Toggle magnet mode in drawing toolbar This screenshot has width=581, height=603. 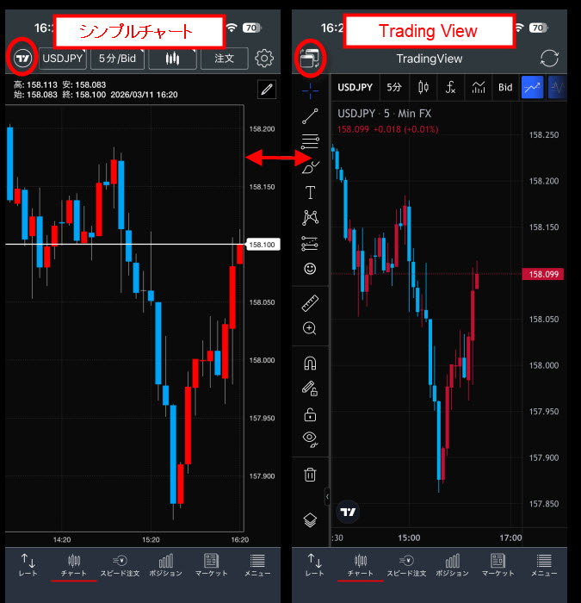[x=310, y=363]
